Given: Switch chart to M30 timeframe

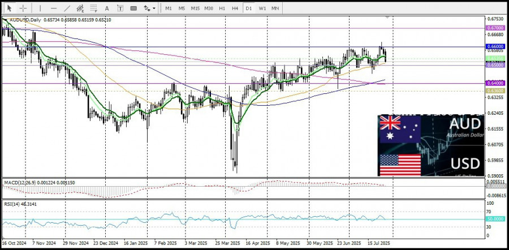Looking at the screenshot, I should point(208,8).
